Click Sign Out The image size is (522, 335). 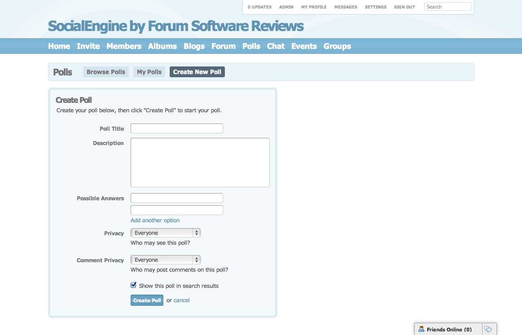point(404,7)
